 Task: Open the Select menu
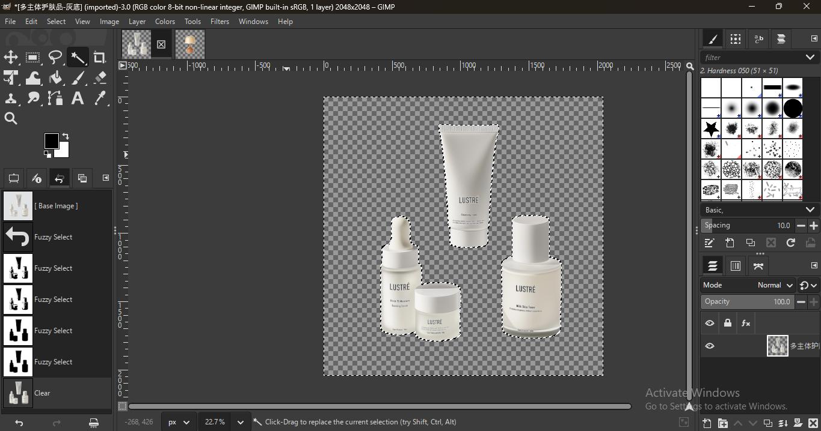[x=56, y=22]
